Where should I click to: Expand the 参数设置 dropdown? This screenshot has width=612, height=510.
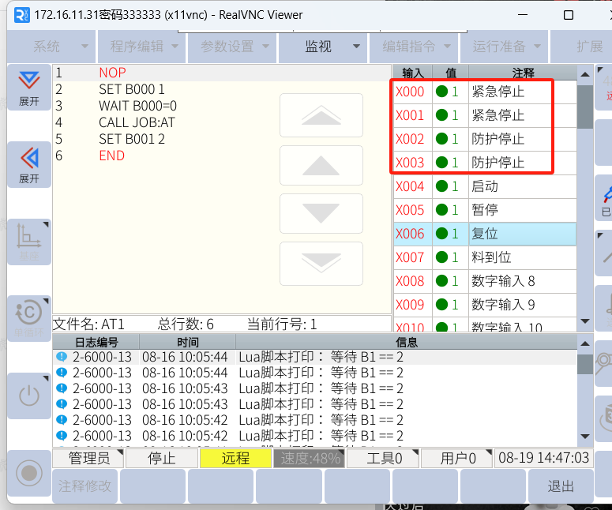click(x=234, y=47)
